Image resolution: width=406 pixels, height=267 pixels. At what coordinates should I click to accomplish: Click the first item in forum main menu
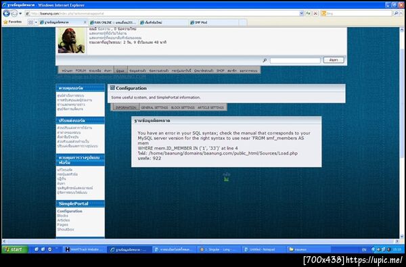67,70
